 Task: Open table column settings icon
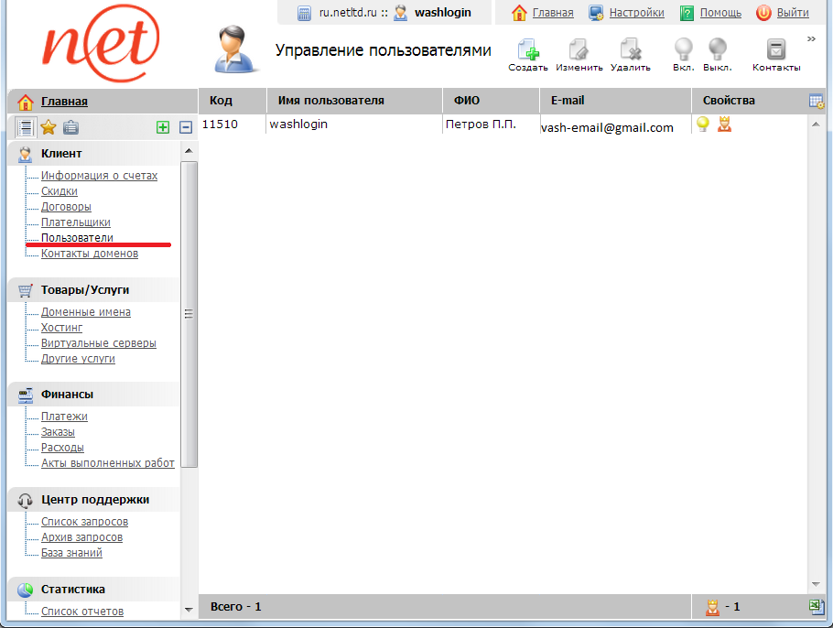(x=817, y=102)
